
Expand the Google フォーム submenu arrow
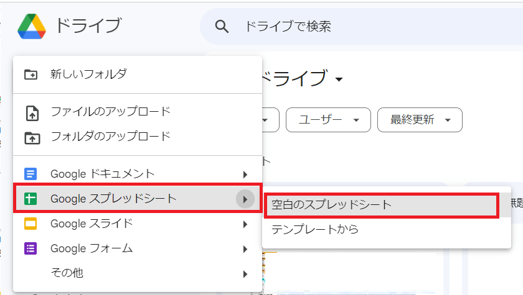(245, 249)
